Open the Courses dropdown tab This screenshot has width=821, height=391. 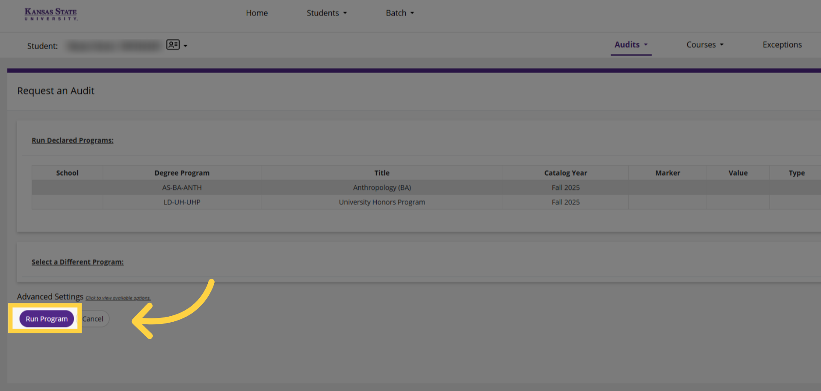(705, 45)
